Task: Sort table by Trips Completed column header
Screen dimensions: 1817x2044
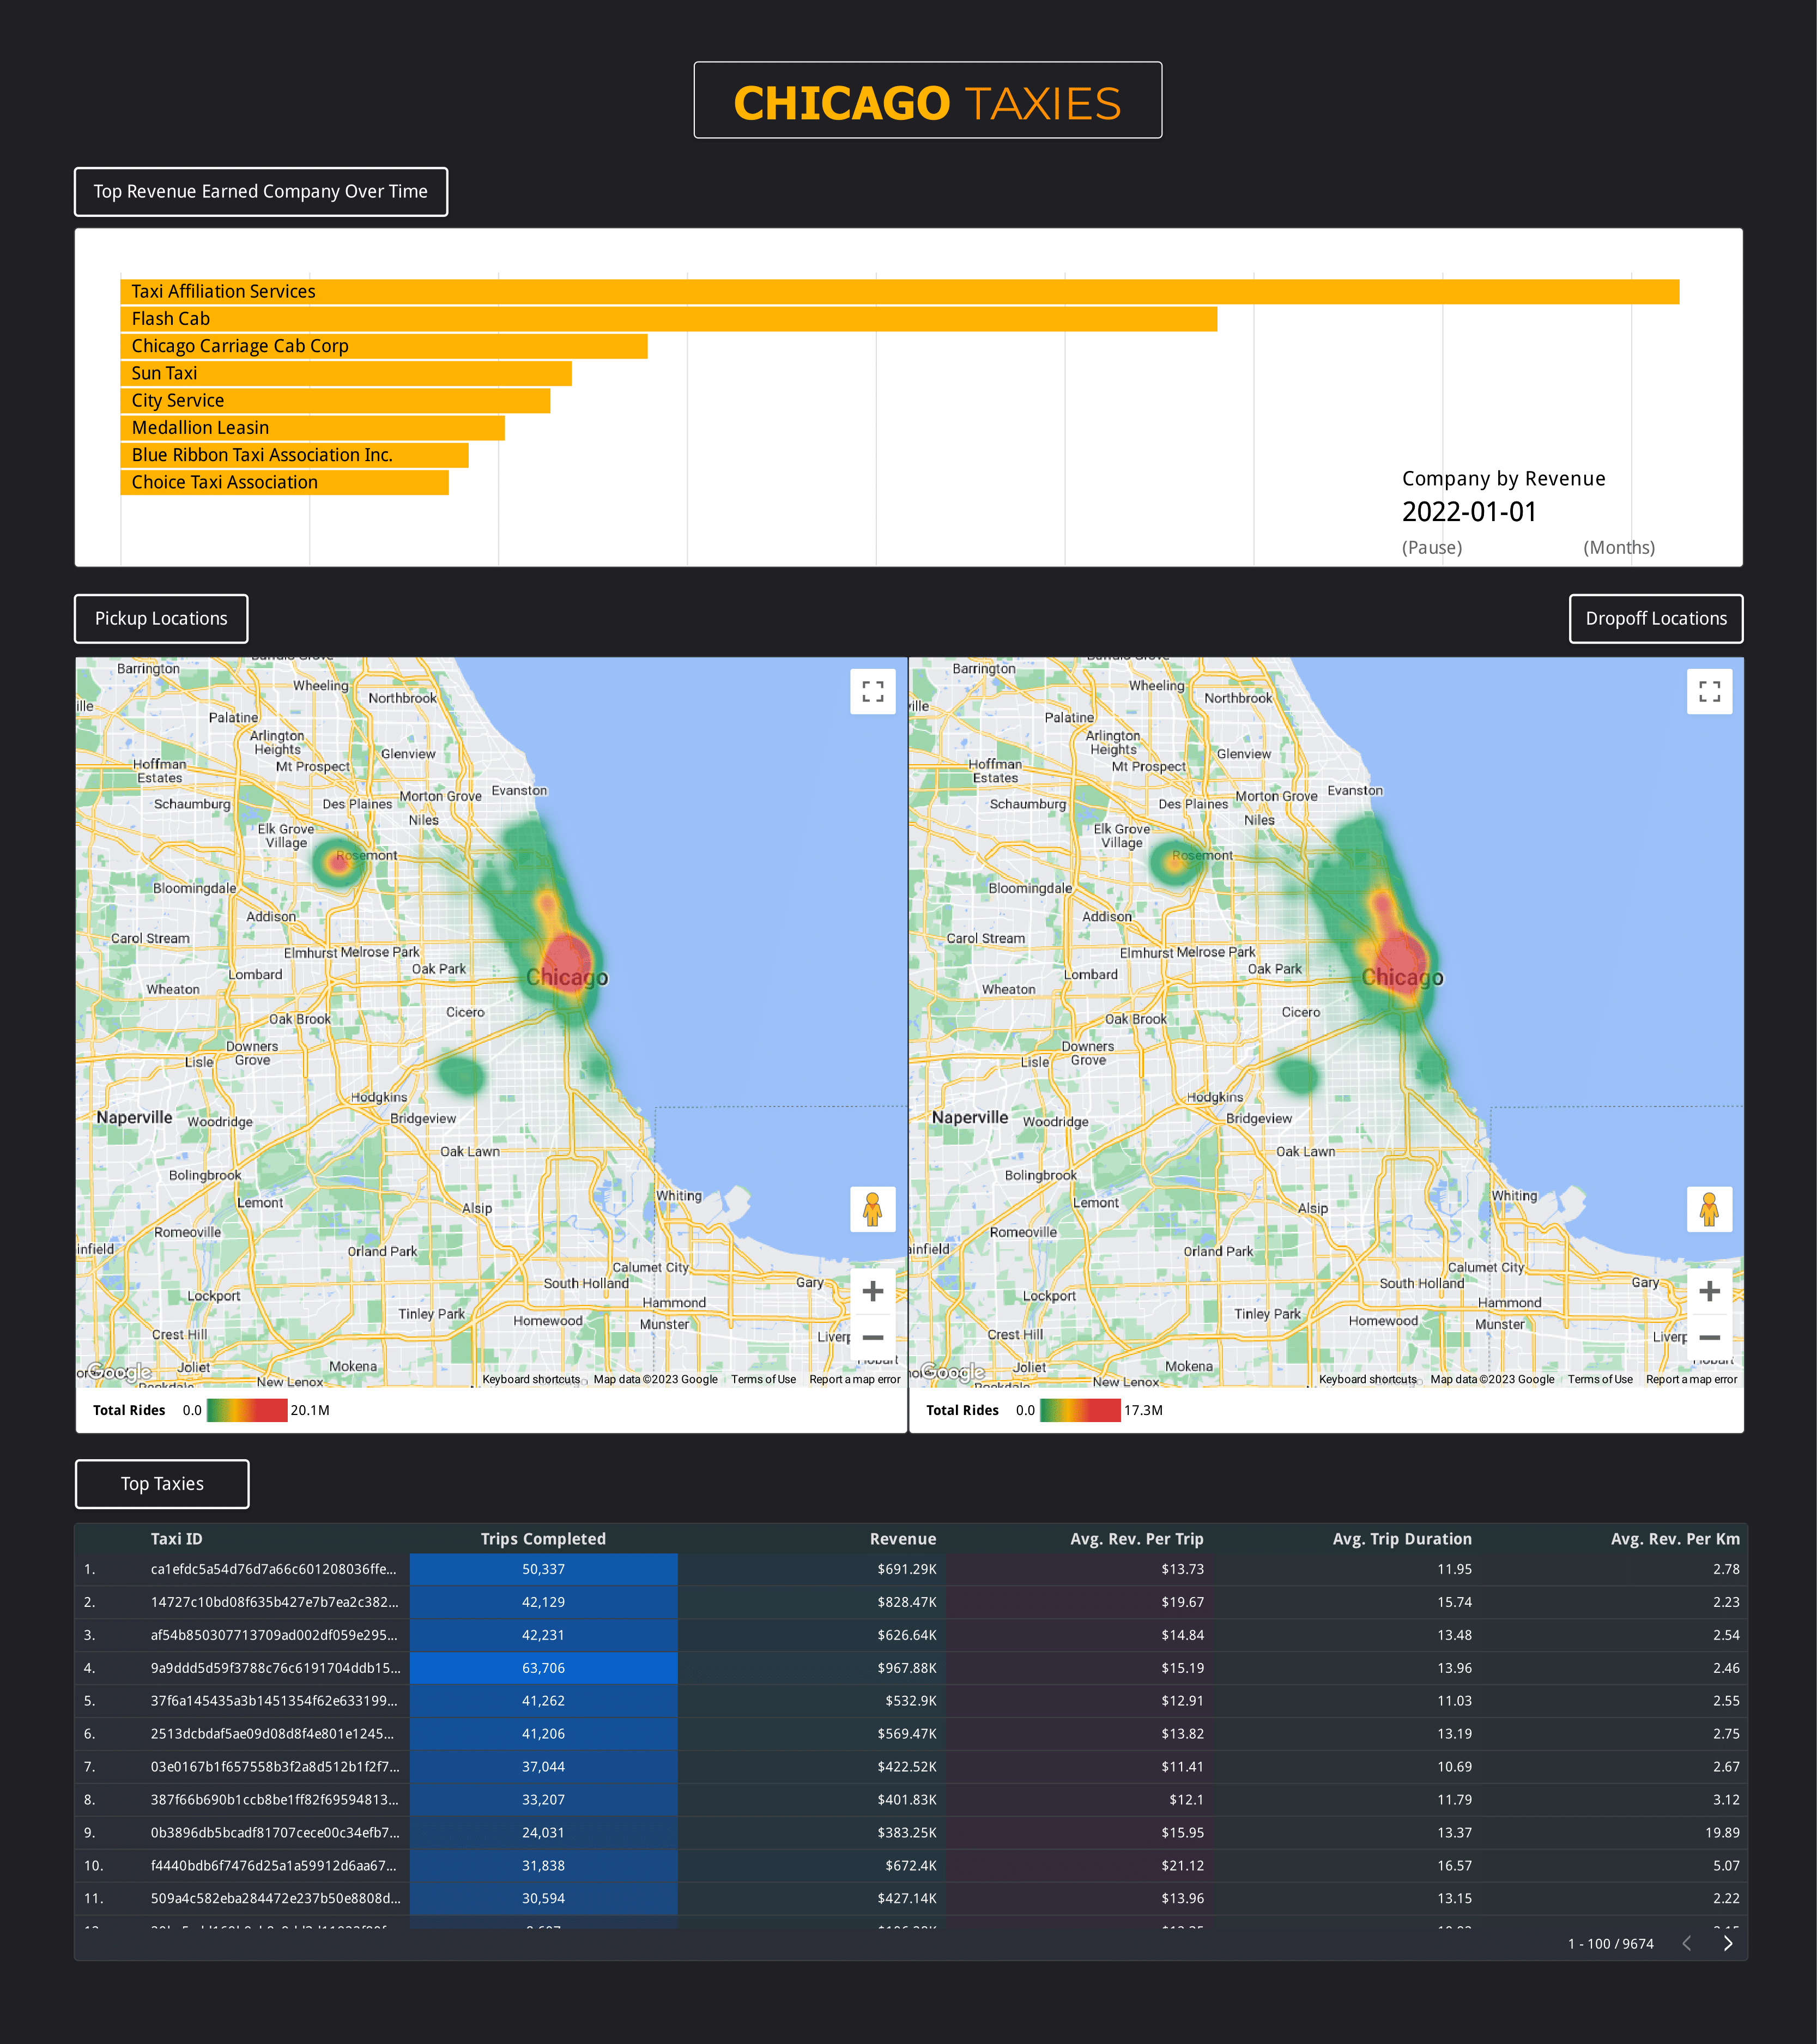Action: tap(543, 1539)
